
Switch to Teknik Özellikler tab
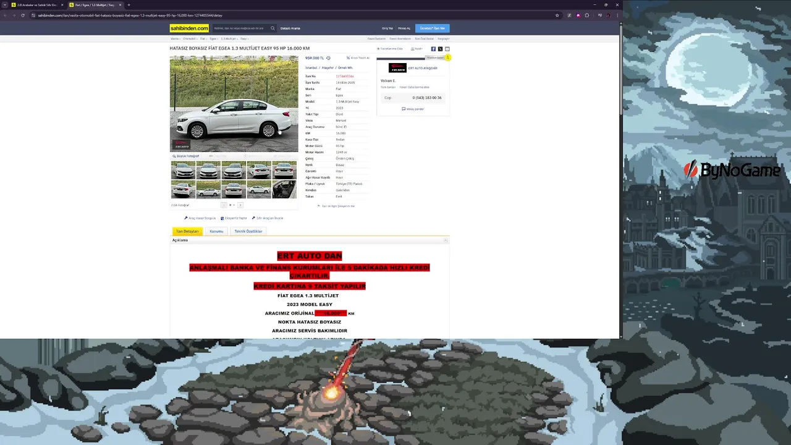click(248, 231)
